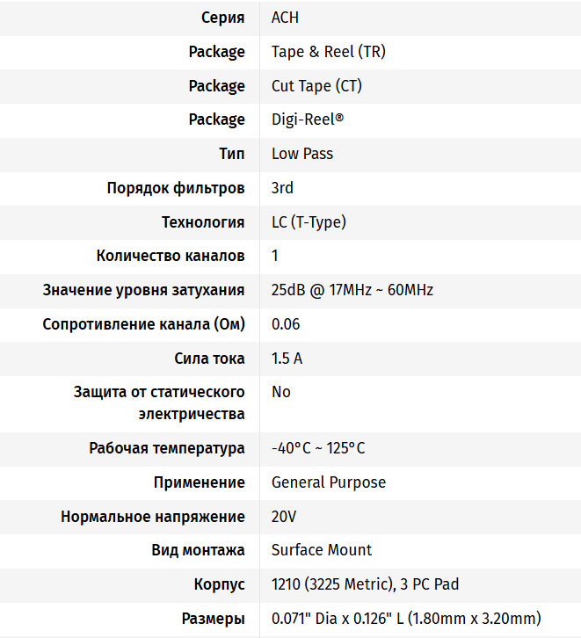Select the "-40°C ~ 125°C" temperature value
The image size is (581, 638).
[x=318, y=448]
